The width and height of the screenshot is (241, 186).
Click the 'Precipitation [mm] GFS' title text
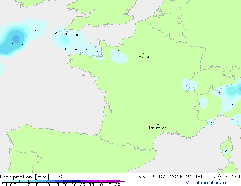coord(31,177)
